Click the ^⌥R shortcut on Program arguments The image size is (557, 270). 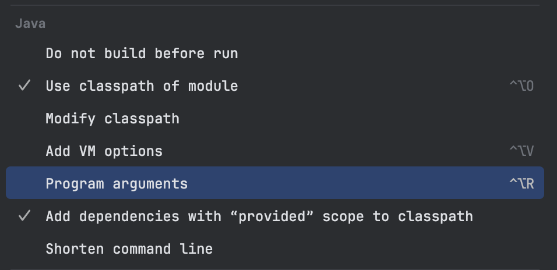pyautogui.click(x=521, y=184)
